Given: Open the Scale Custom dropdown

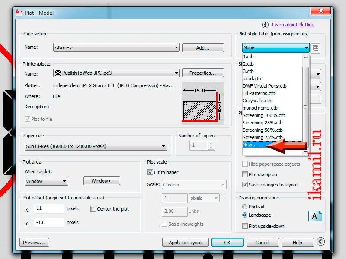Looking at the screenshot, I should pos(194,185).
